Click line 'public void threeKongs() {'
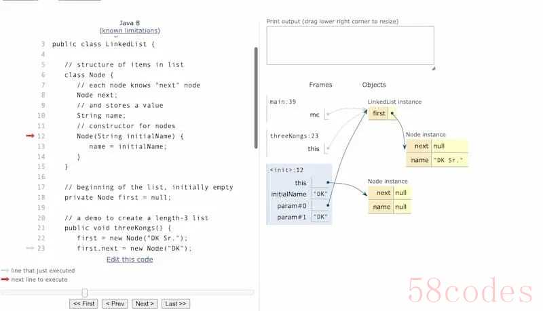543x311 pixels. click(x=117, y=228)
